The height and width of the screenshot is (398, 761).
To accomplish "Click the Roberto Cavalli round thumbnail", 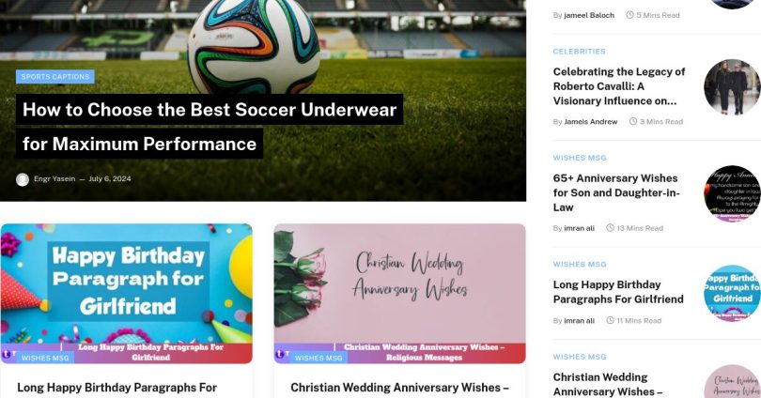I will [733, 87].
